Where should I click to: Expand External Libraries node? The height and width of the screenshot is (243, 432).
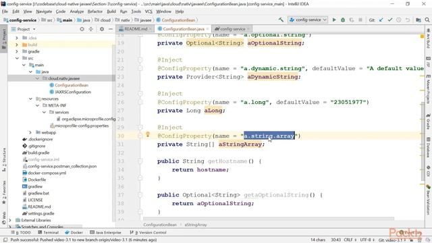10,220
